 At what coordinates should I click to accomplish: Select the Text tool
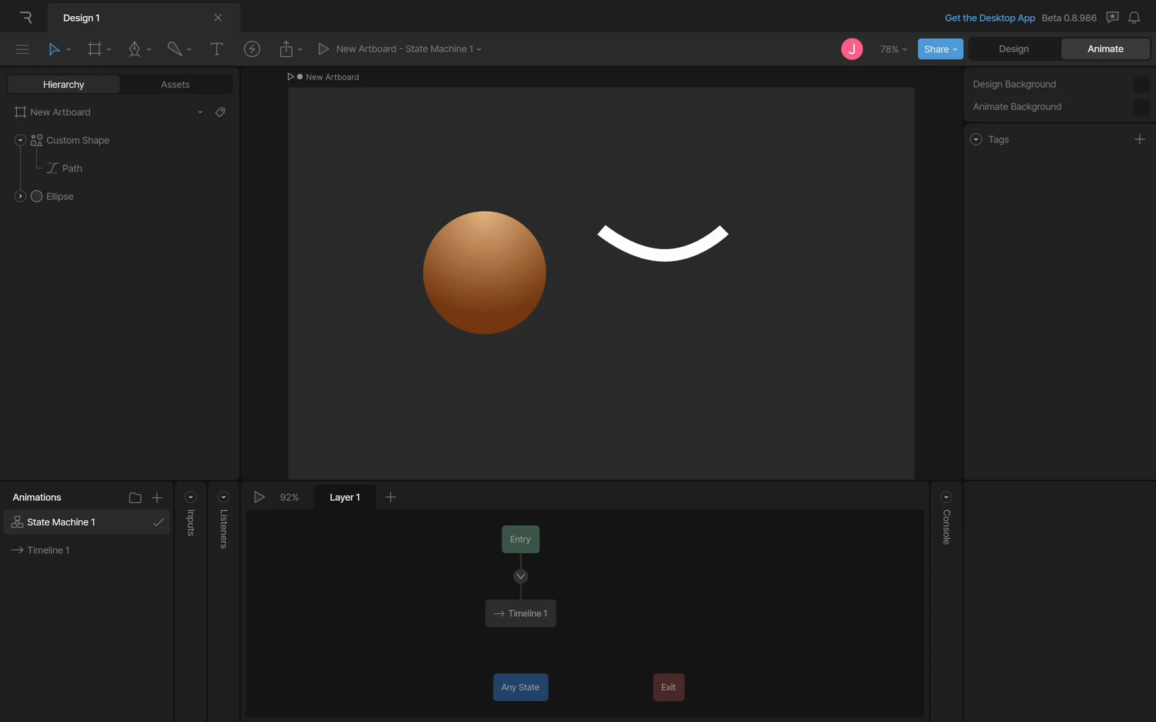click(216, 49)
